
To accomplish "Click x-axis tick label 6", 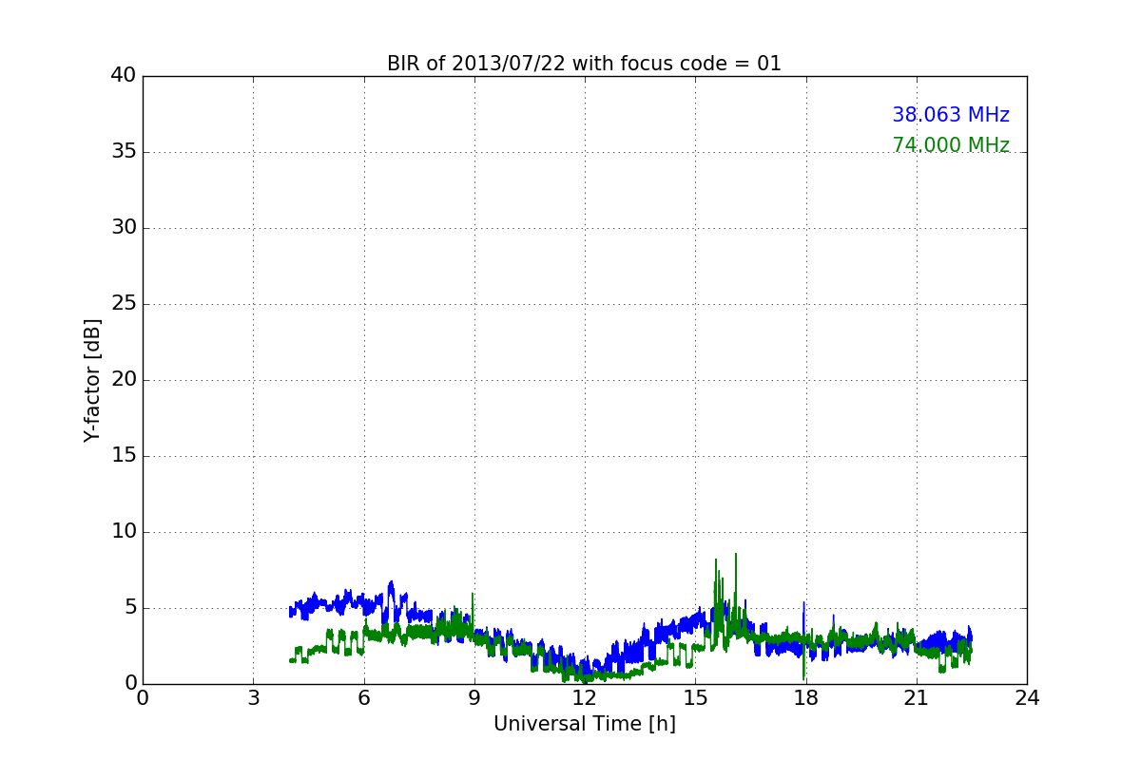I will coord(363,698).
